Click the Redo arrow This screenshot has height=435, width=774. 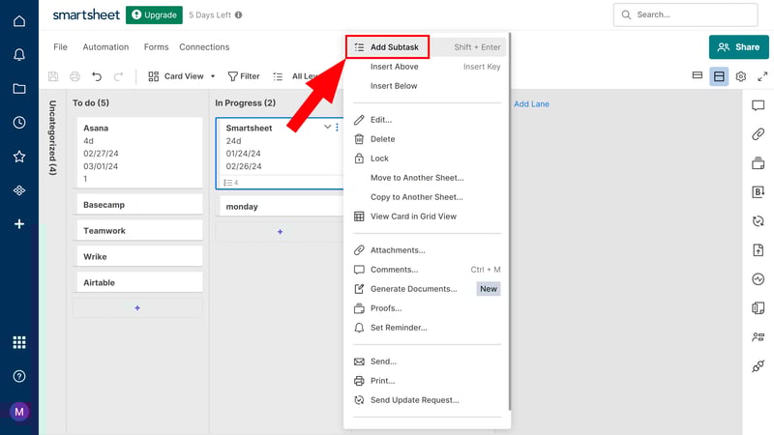[x=118, y=76]
